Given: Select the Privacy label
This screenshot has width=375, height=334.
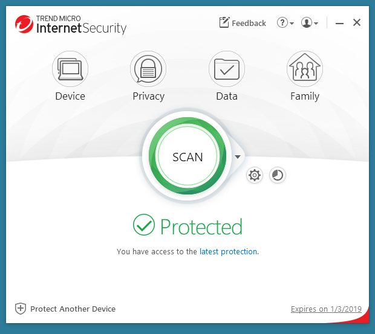Looking at the screenshot, I should 148,96.
